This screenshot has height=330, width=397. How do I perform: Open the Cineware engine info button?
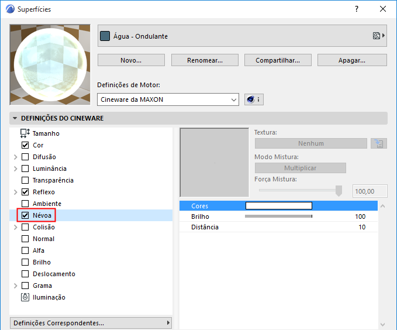(x=254, y=99)
